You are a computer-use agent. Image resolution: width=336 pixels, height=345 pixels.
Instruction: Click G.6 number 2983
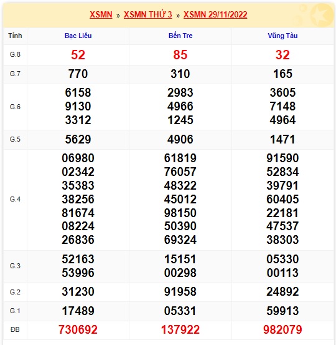[180, 92]
